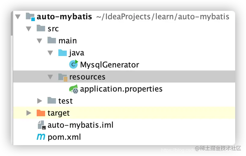
Task: Select the auto-mybatis project name
Action: click(64, 17)
